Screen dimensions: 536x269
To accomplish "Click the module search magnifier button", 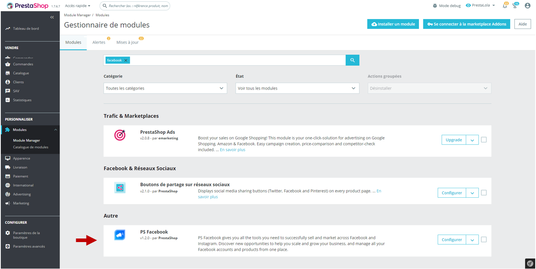I will coord(352,60).
